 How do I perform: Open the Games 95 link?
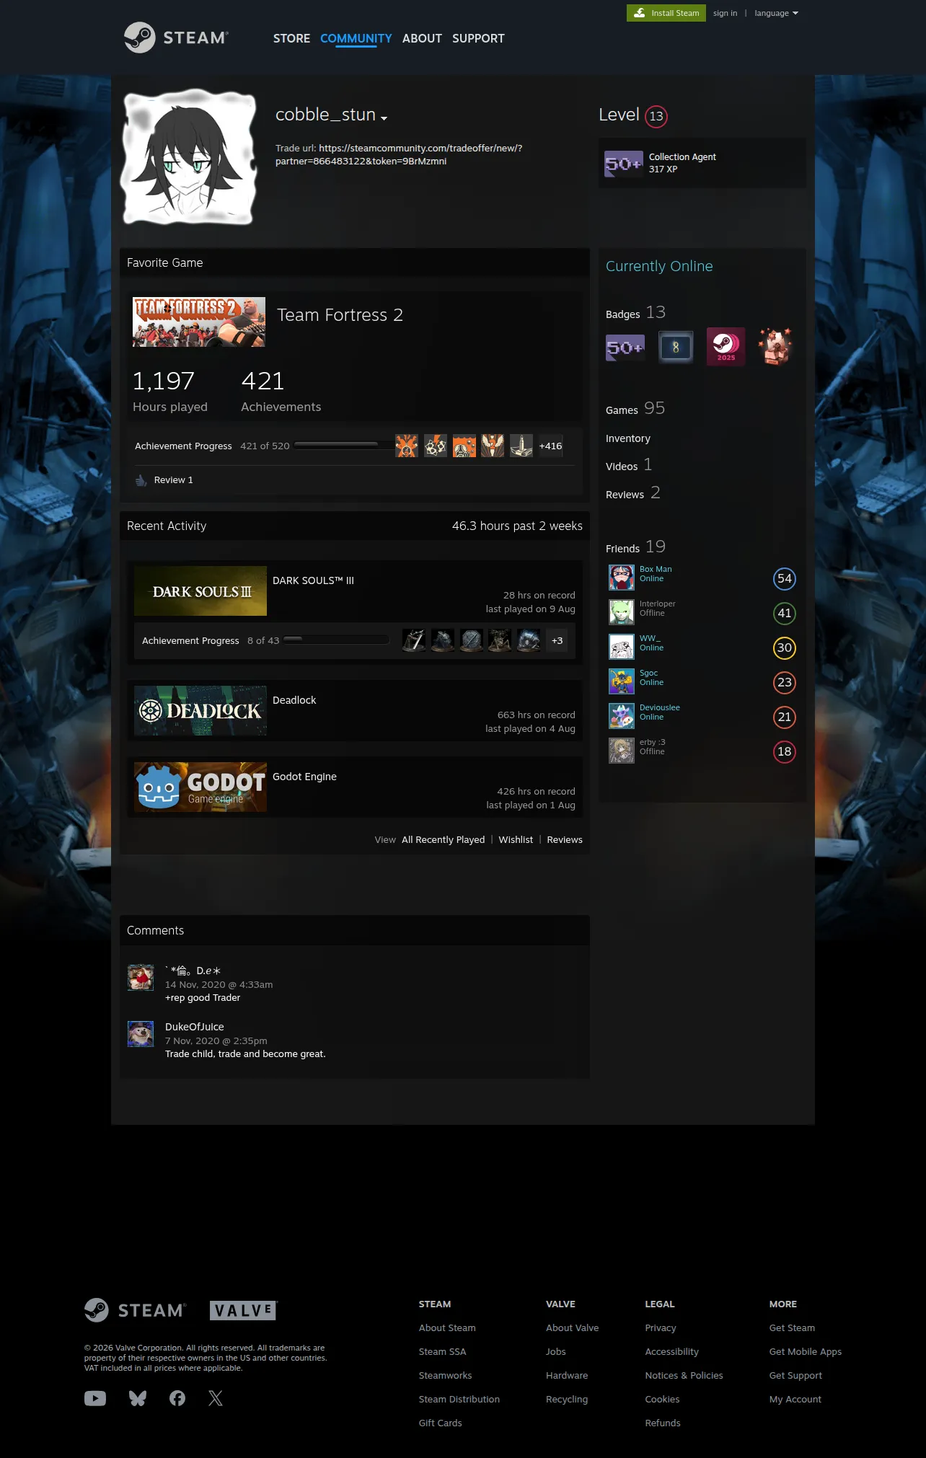[x=635, y=409]
